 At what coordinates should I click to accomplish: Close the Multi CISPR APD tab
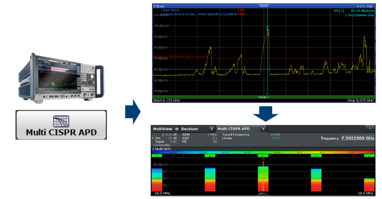[263, 129]
